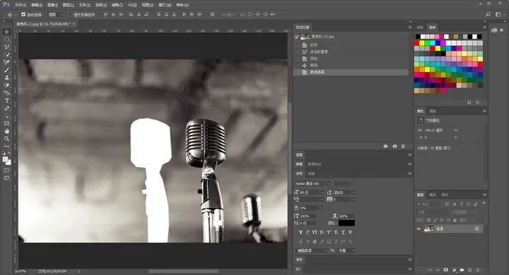Pick the Brush tool in toolbox

(7, 71)
